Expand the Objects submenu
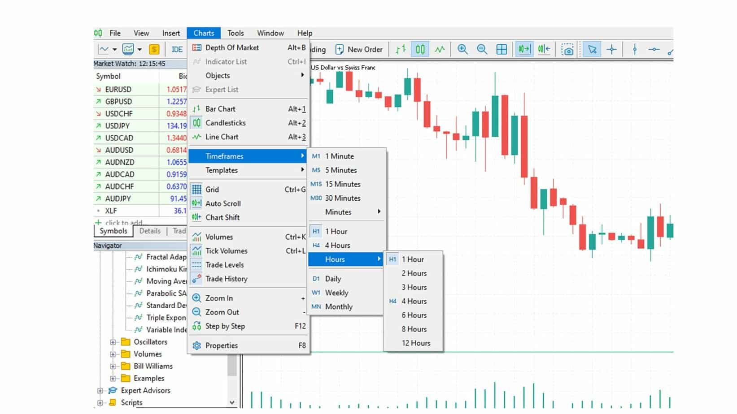Screen dimensions: 737x414 (249, 76)
